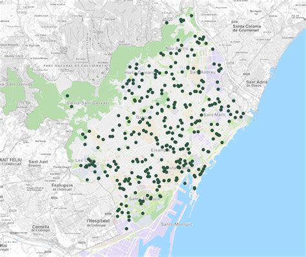Click the isolated dot in Collserola above Sarrià-Sant Gervasi
The height and width of the screenshot is (257, 306).
coord(67,96)
